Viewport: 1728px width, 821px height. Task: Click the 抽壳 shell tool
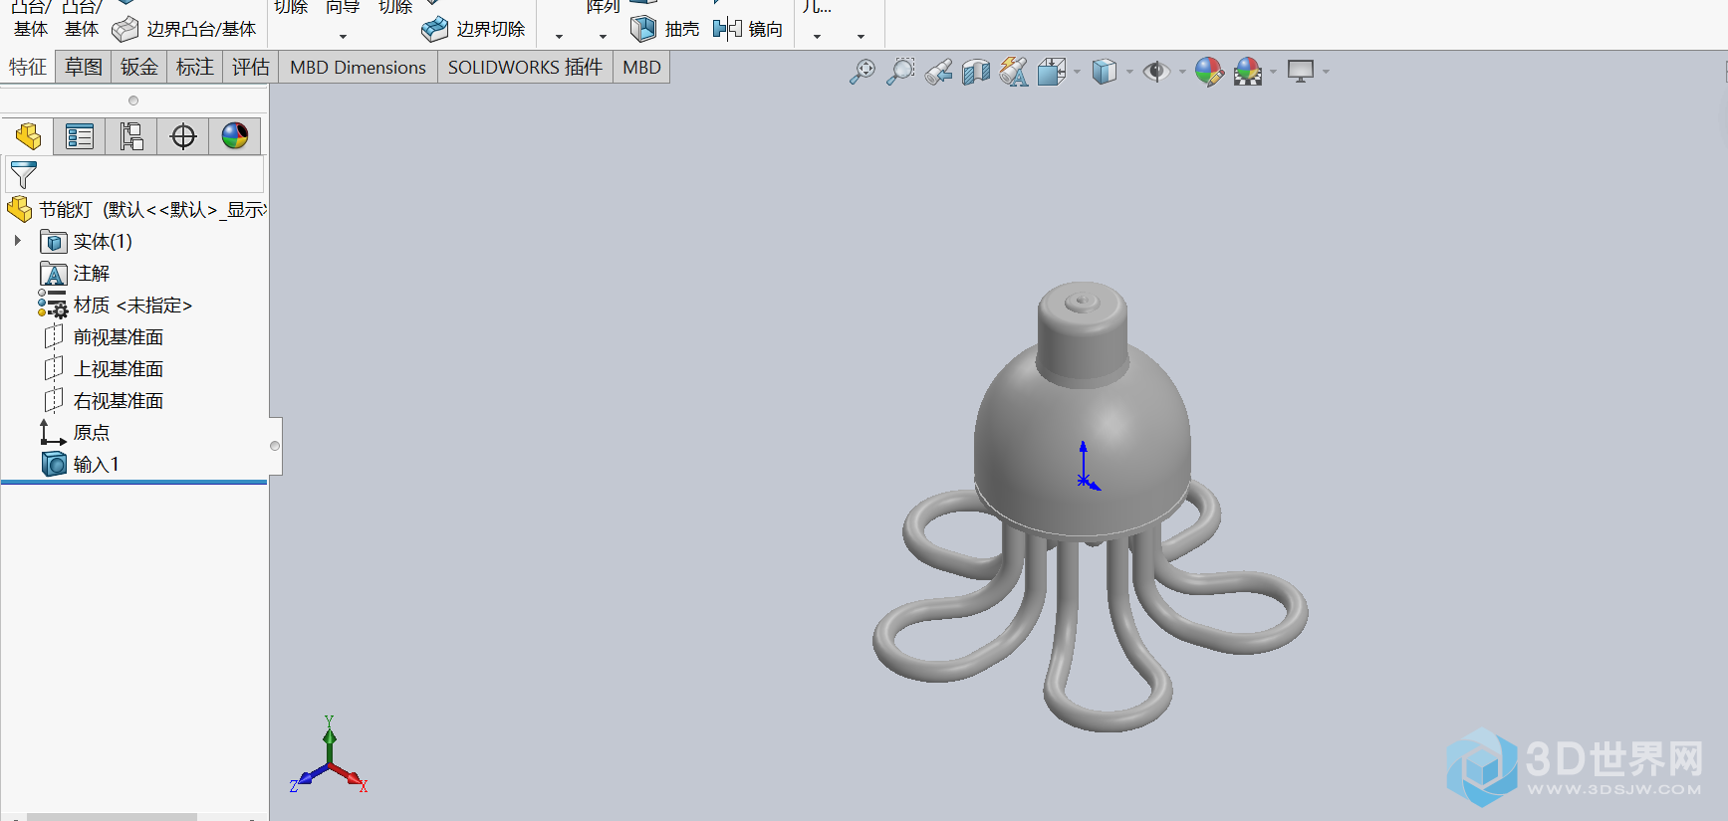665,29
